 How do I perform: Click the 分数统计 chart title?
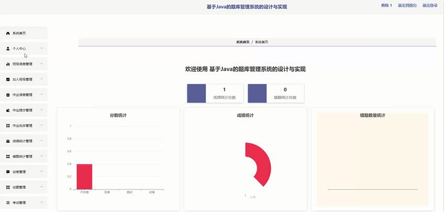tap(118, 115)
